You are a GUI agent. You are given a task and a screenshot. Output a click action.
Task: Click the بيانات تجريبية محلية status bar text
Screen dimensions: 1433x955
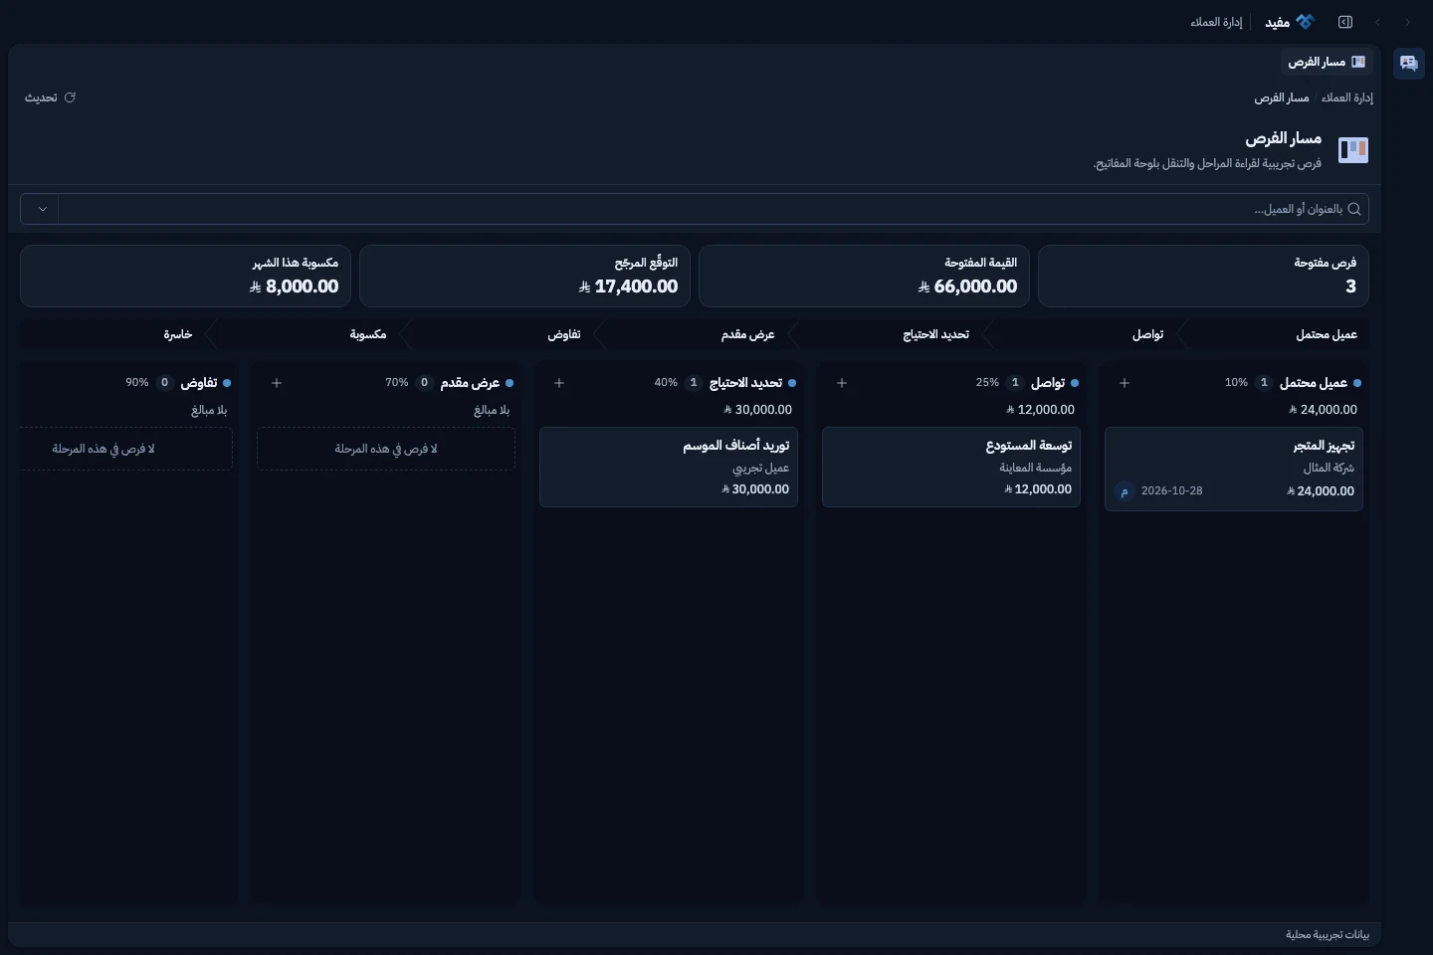pyautogui.click(x=1328, y=935)
